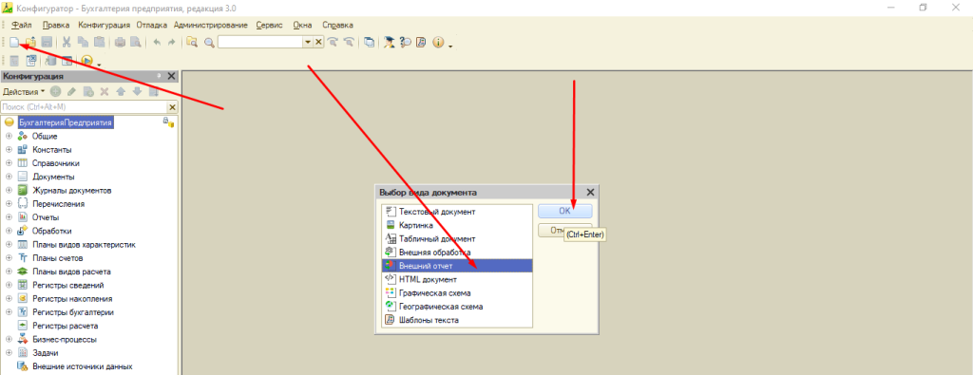Open the Отладка menu

coord(152,26)
